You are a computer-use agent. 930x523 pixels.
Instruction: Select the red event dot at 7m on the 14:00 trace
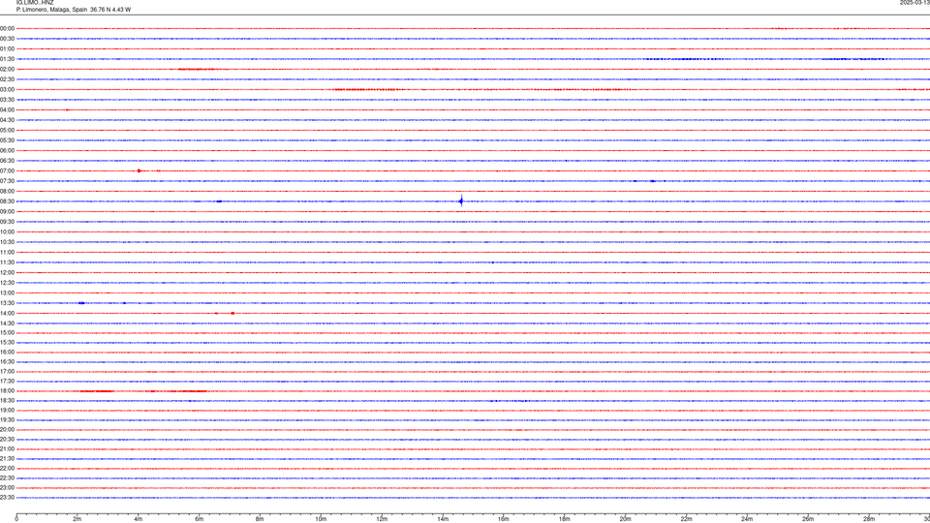click(232, 313)
